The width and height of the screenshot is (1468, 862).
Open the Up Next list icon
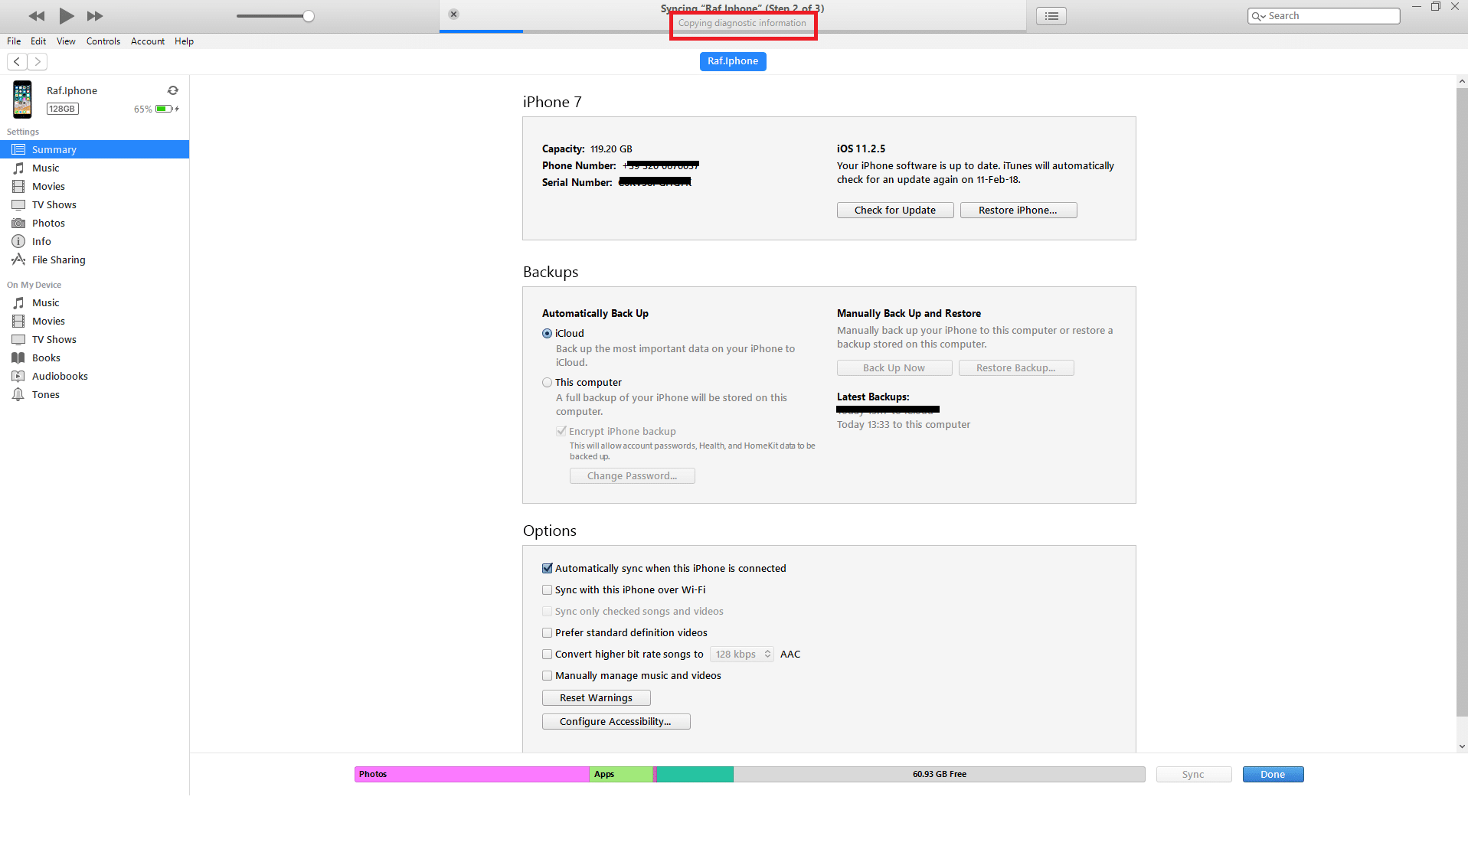[x=1051, y=16]
